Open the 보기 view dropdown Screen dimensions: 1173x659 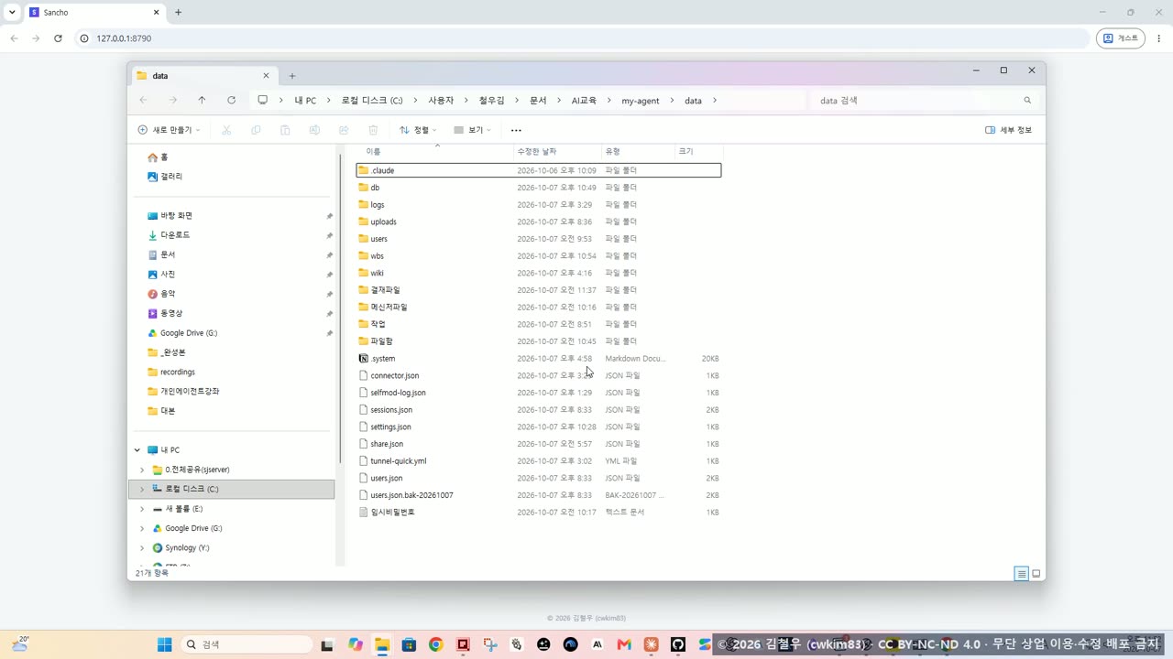473,130
